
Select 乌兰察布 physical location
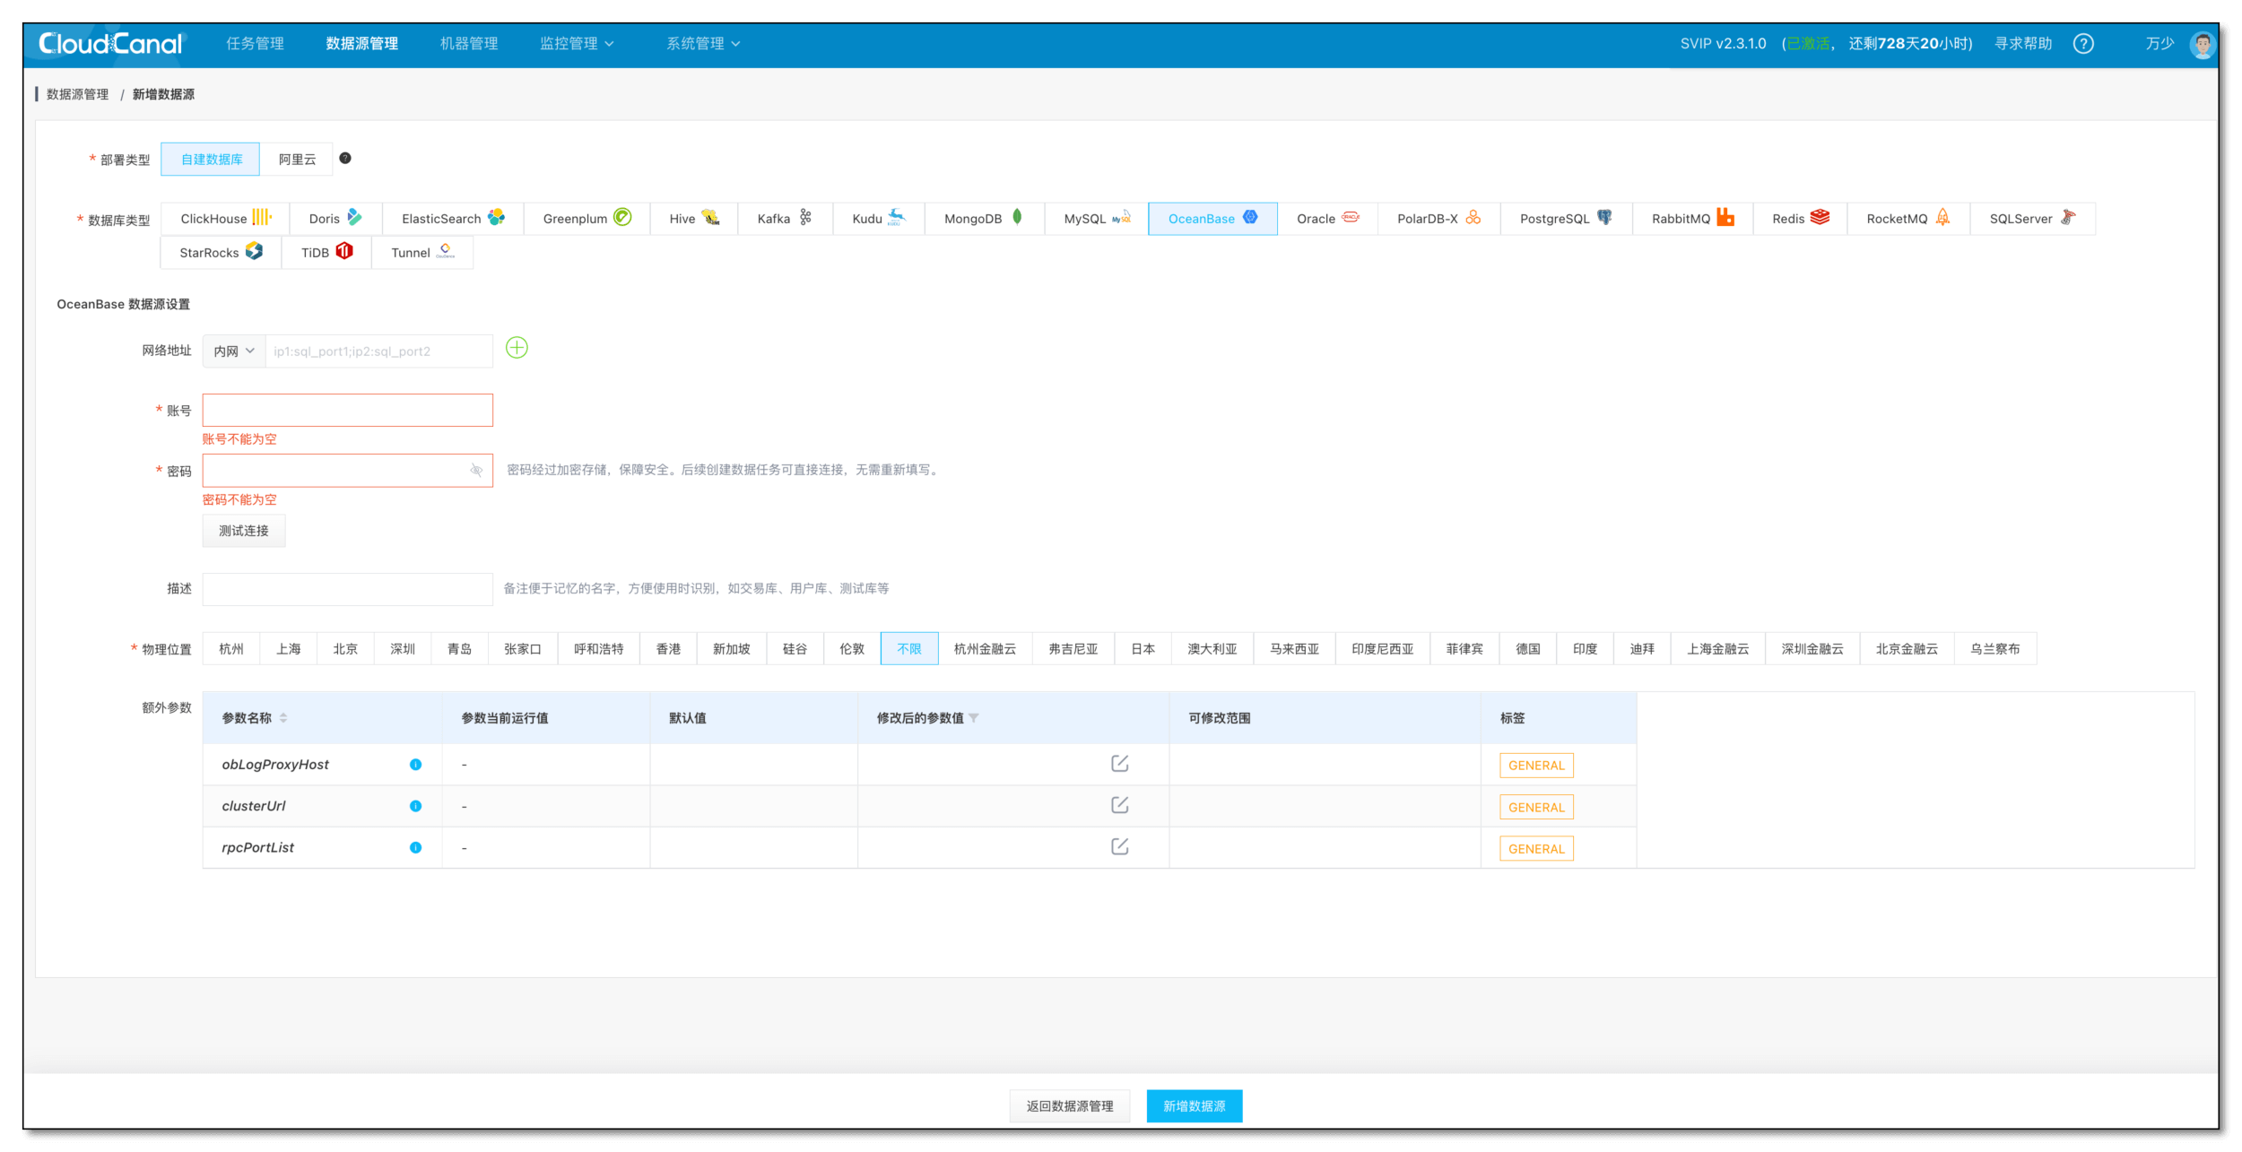(x=1995, y=648)
